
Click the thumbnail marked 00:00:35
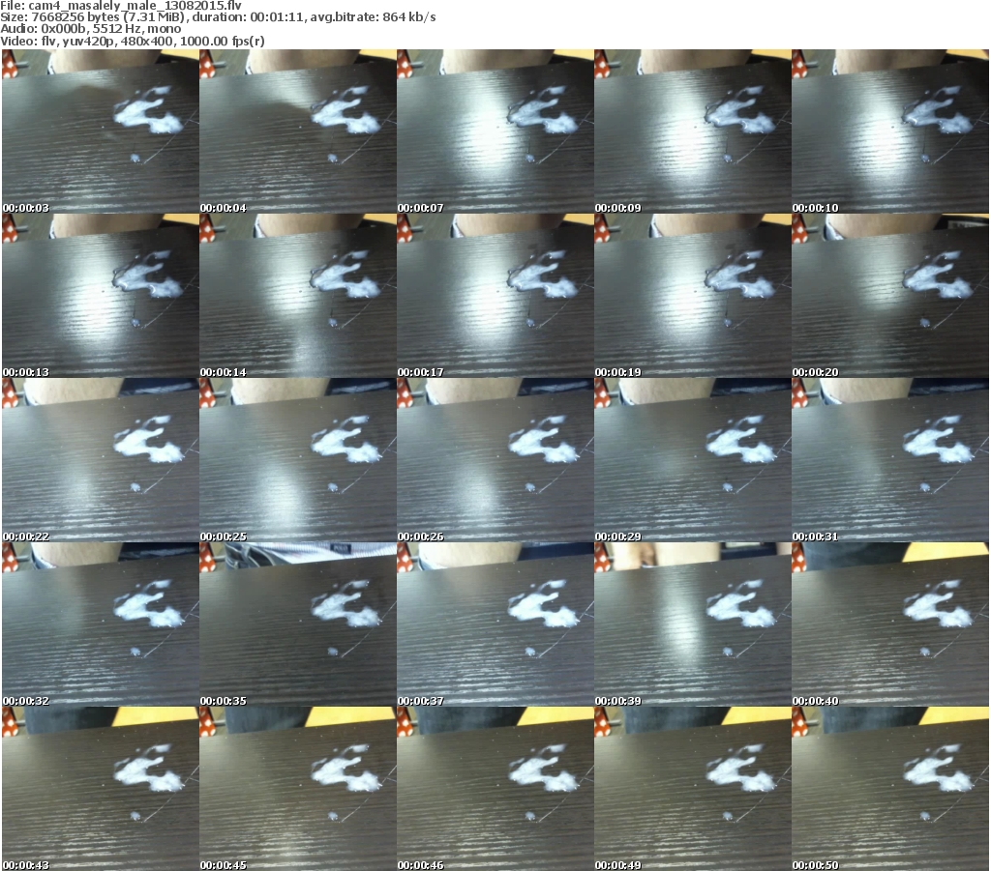[x=298, y=624]
